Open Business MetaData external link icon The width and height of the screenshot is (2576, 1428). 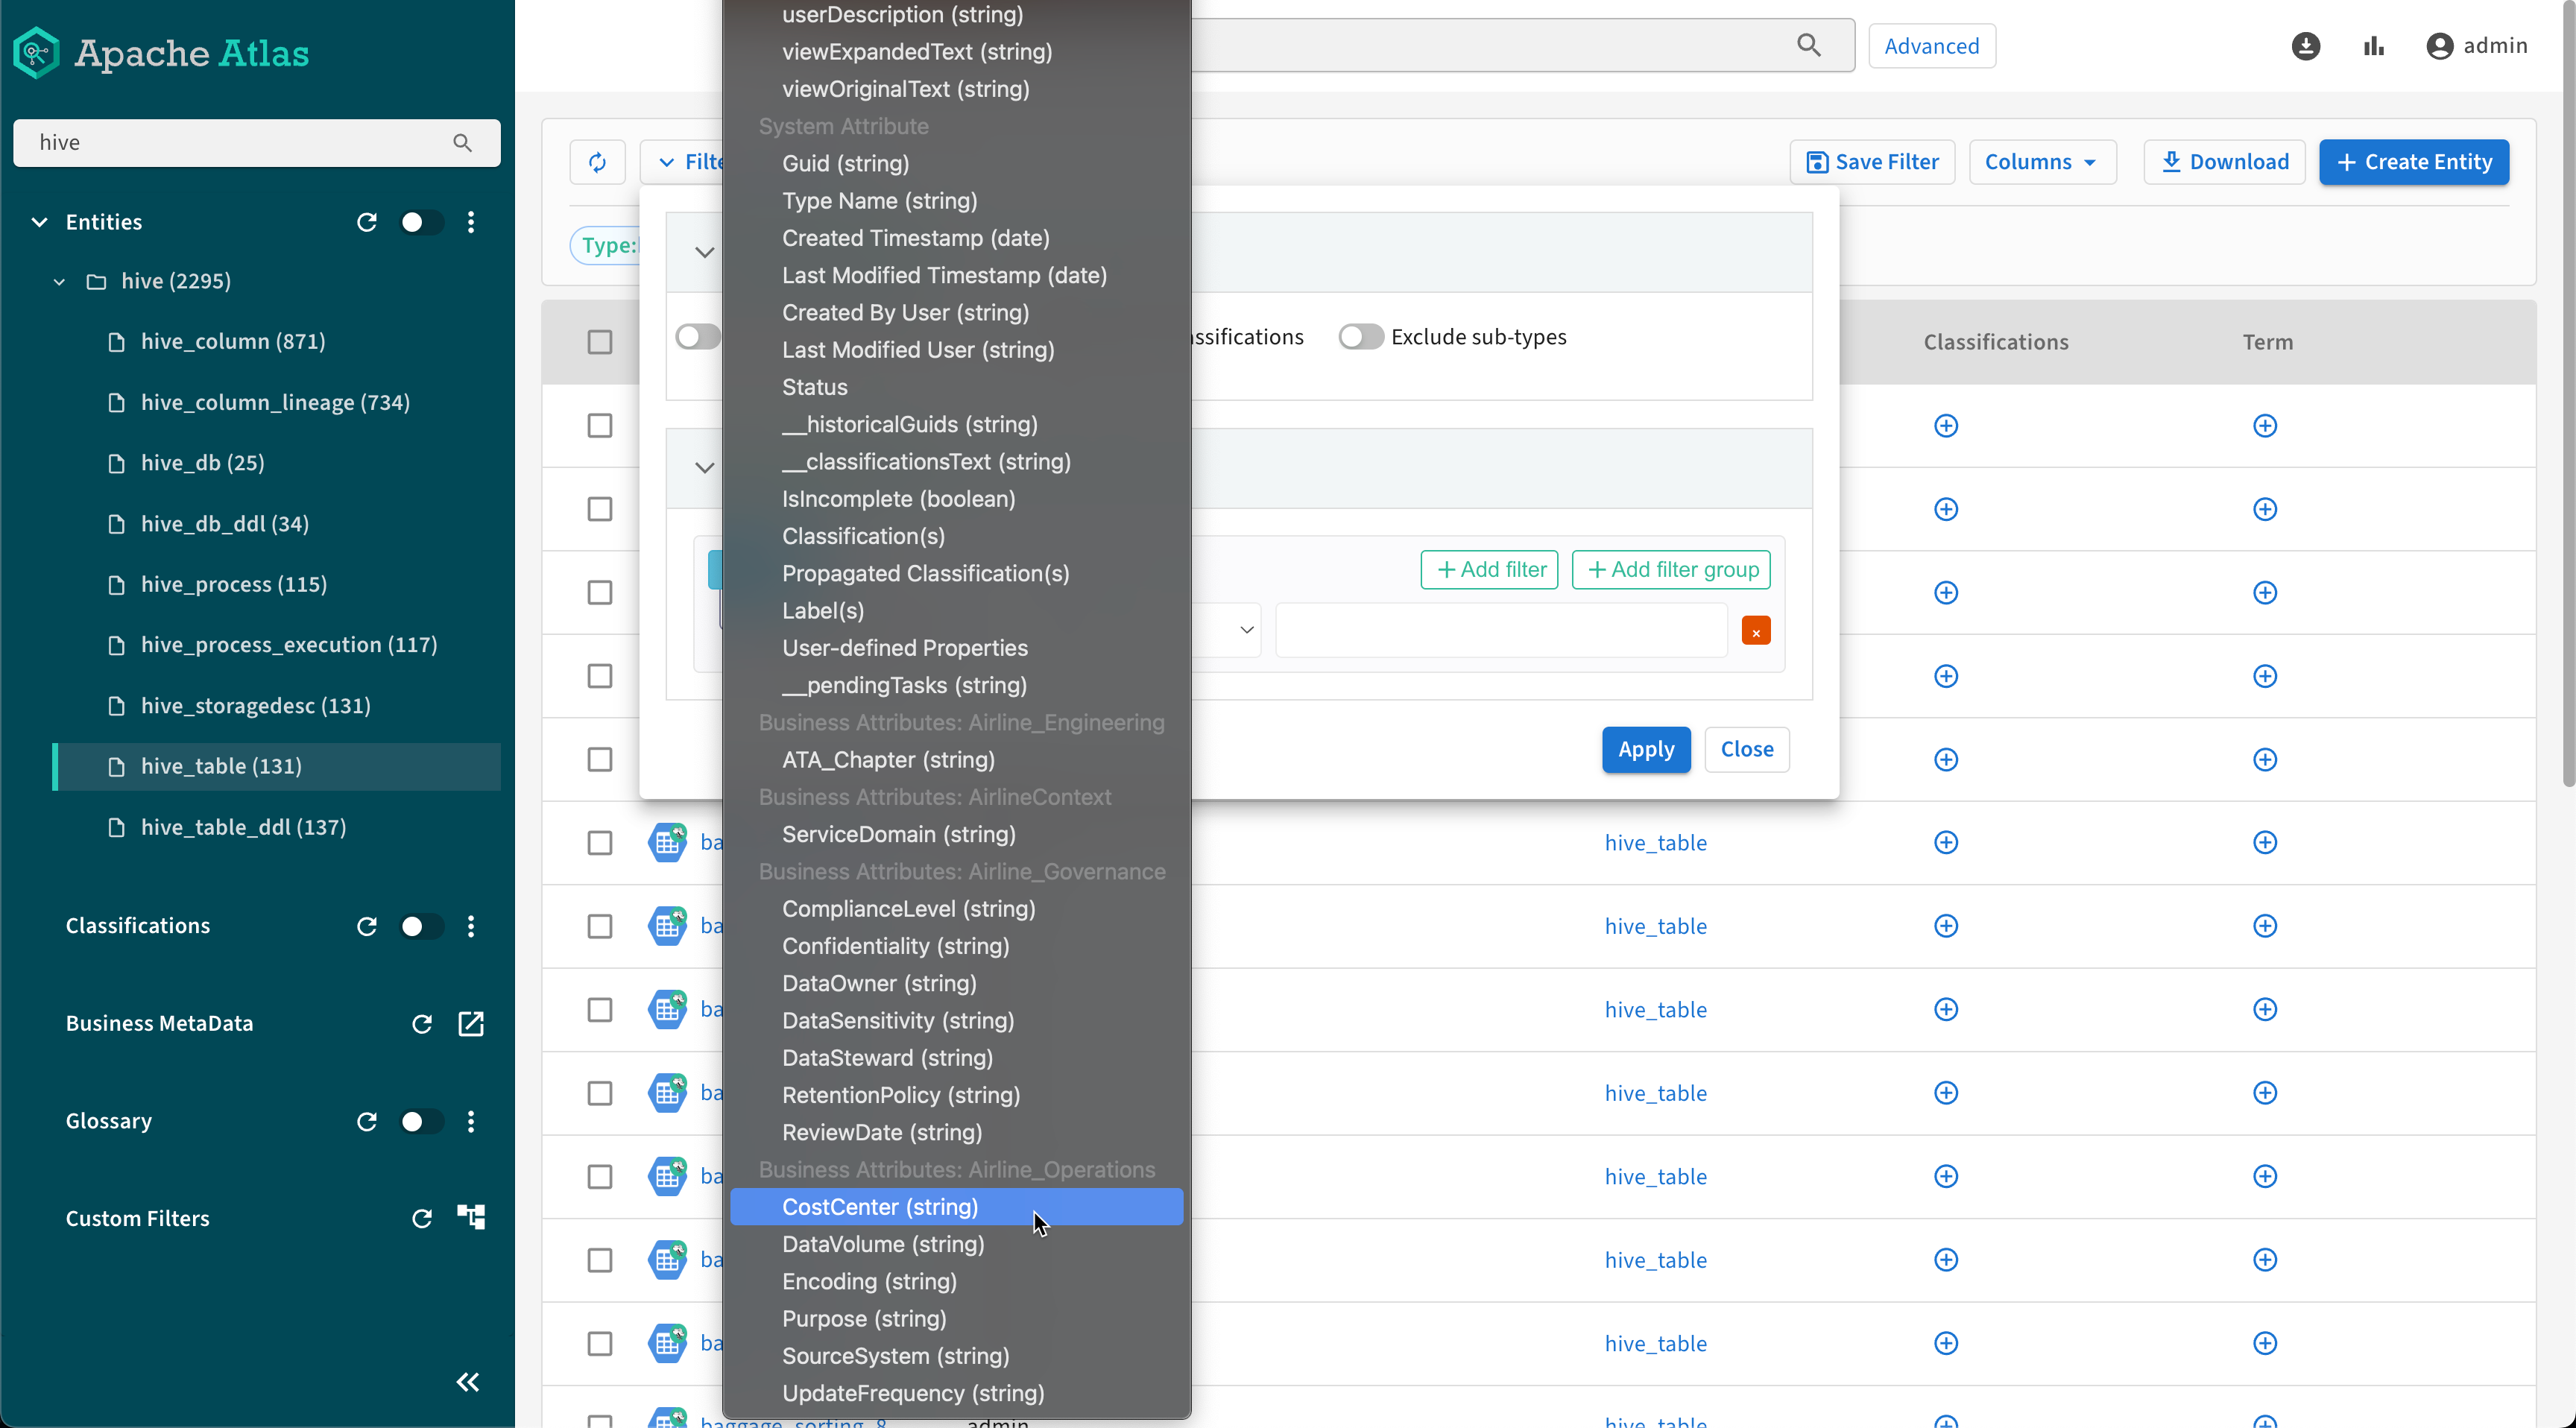(470, 1023)
